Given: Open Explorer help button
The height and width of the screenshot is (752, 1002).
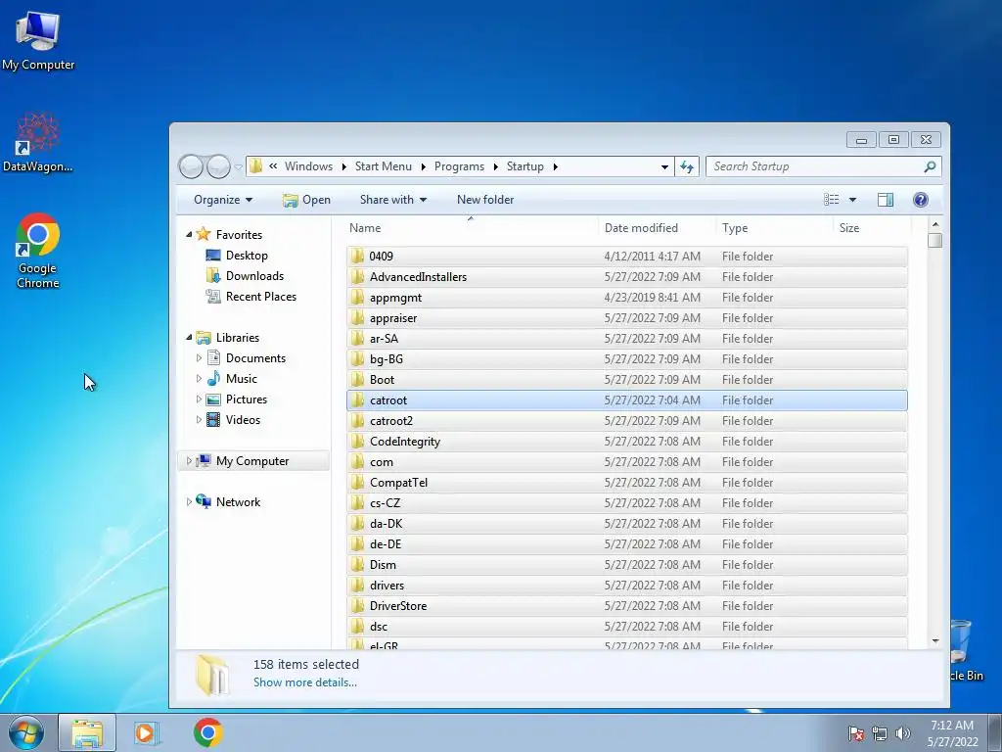Looking at the screenshot, I should pyautogui.click(x=920, y=200).
